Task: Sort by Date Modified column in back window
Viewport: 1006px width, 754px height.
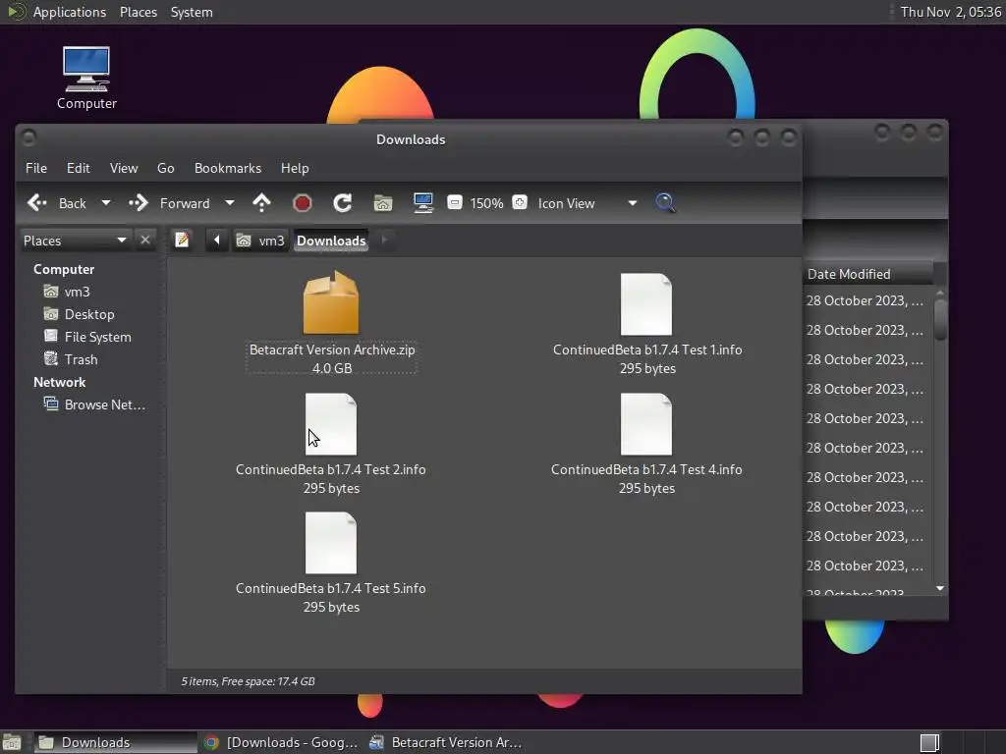Action: coord(868,274)
